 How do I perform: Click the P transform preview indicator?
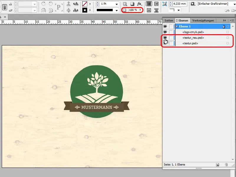pos(58,7)
